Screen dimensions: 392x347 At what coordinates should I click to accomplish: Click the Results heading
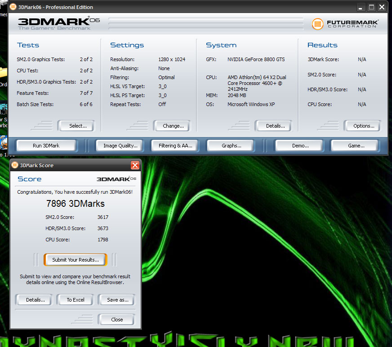[322, 45]
